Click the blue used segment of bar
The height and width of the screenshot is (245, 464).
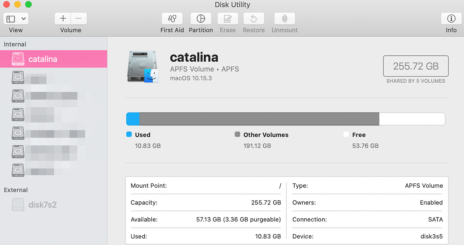pos(133,119)
